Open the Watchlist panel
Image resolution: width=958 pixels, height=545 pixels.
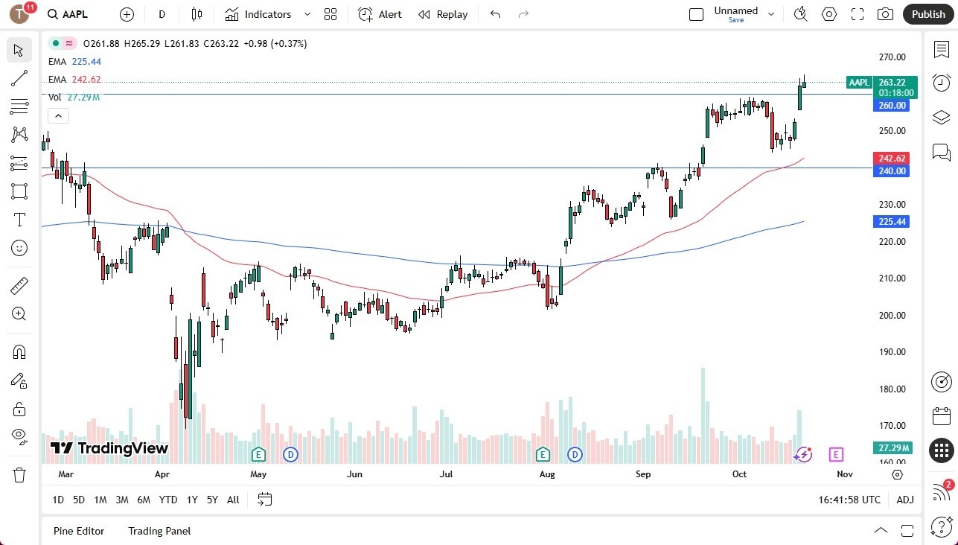[x=941, y=49]
